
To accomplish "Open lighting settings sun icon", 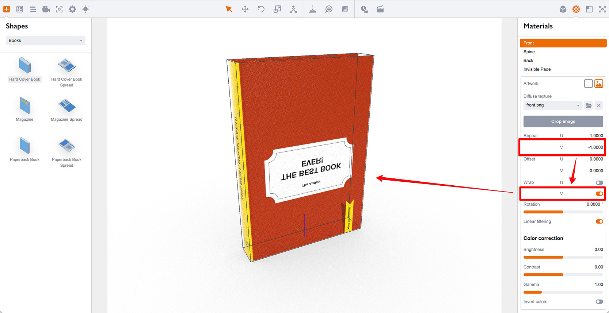I will click(x=85, y=9).
